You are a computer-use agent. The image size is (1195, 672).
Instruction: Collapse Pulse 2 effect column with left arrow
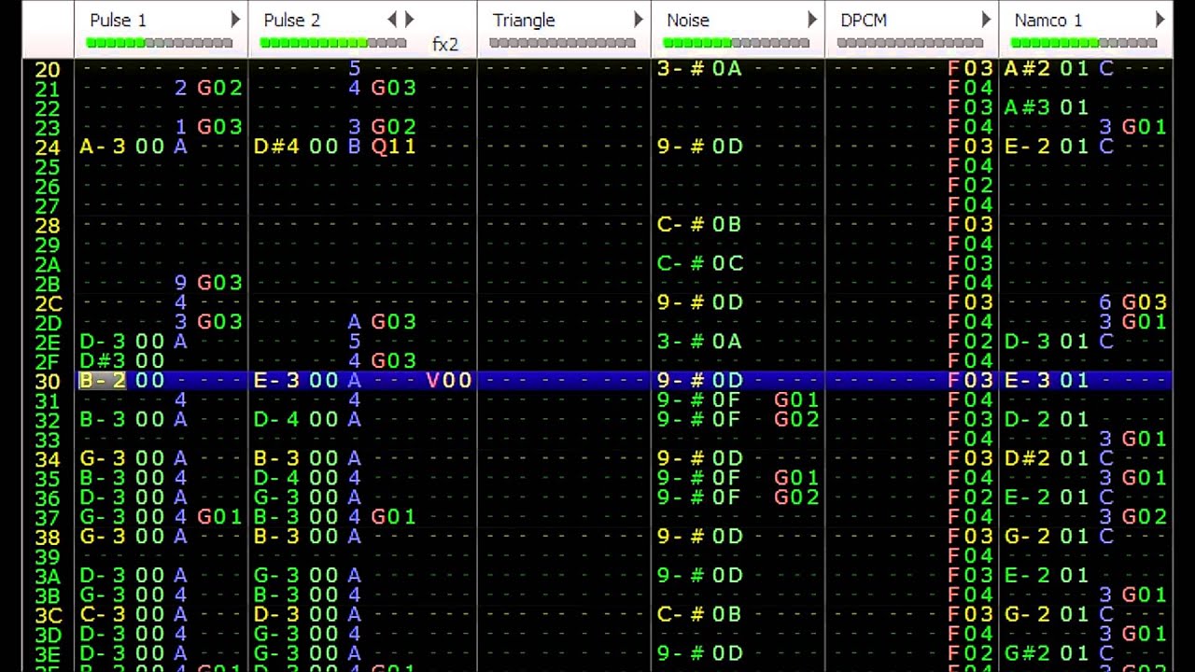392,20
